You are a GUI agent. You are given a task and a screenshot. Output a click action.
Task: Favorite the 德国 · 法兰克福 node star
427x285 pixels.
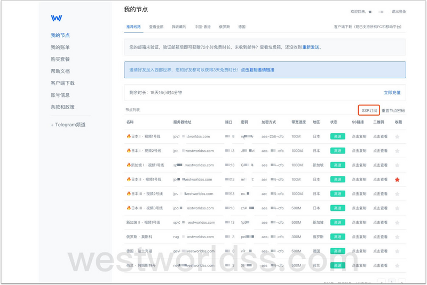tap(397, 251)
